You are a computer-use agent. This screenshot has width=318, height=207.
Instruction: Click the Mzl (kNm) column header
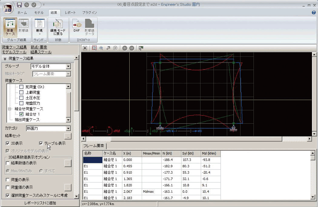pos(210,153)
